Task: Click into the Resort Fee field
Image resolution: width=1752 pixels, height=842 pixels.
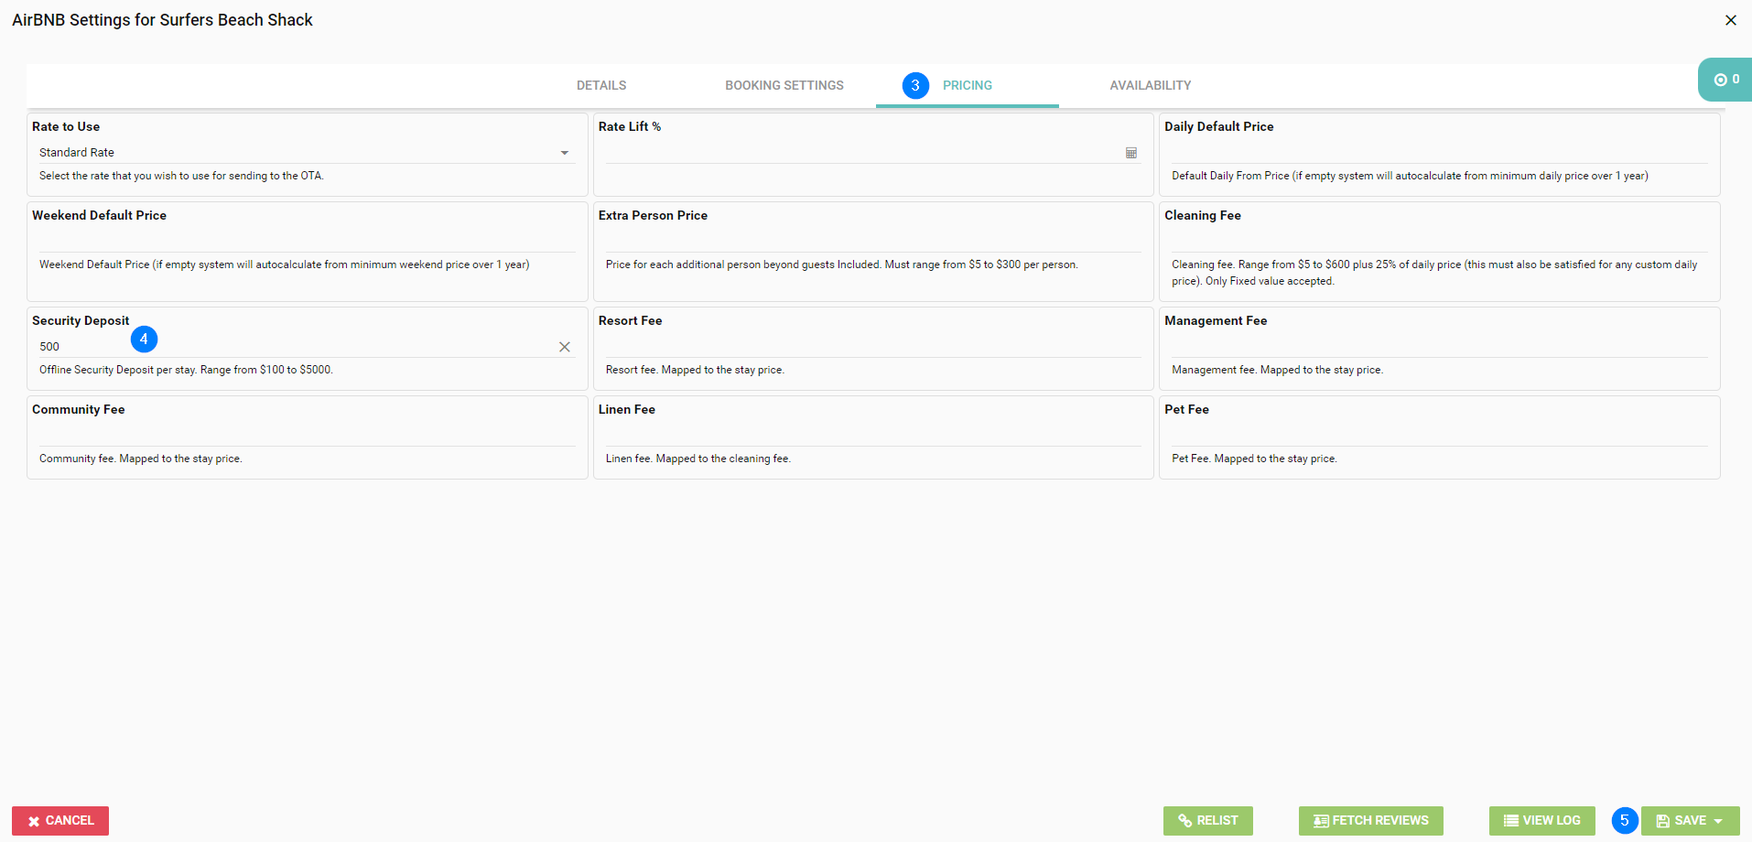Action: pyautogui.click(x=872, y=346)
